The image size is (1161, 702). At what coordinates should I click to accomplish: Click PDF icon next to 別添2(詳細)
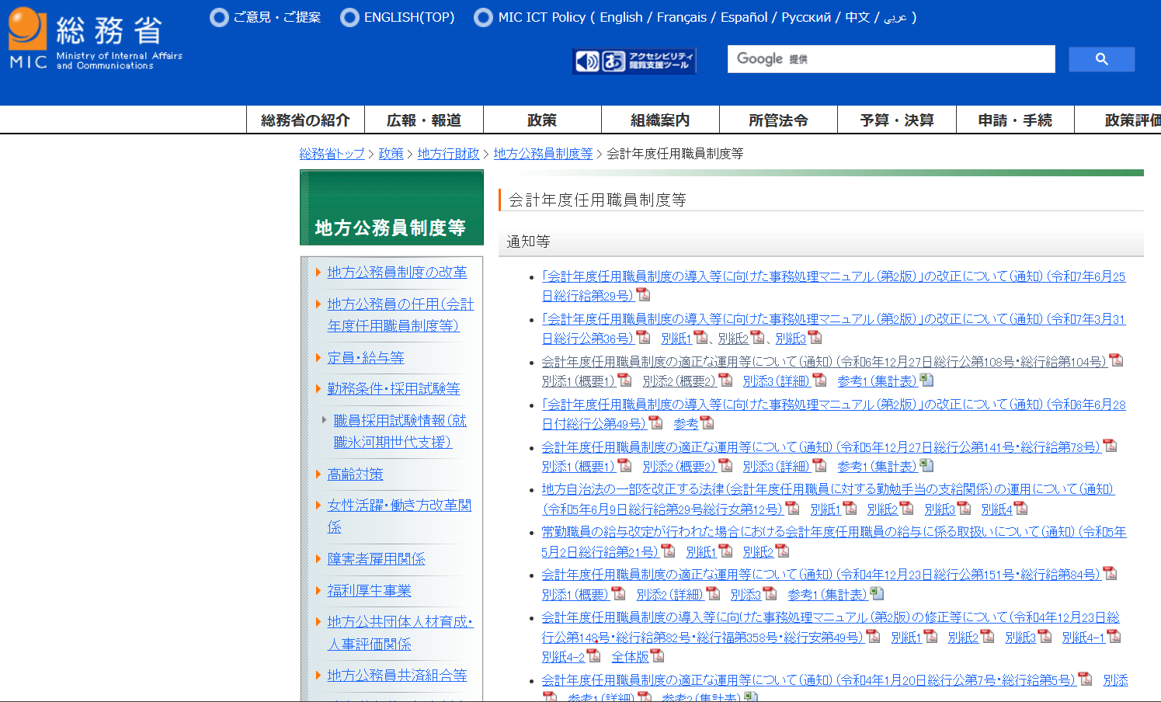click(x=713, y=593)
